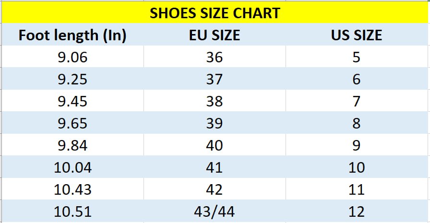Click the 10.04 foot length cell
430x223 pixels.
72,167
